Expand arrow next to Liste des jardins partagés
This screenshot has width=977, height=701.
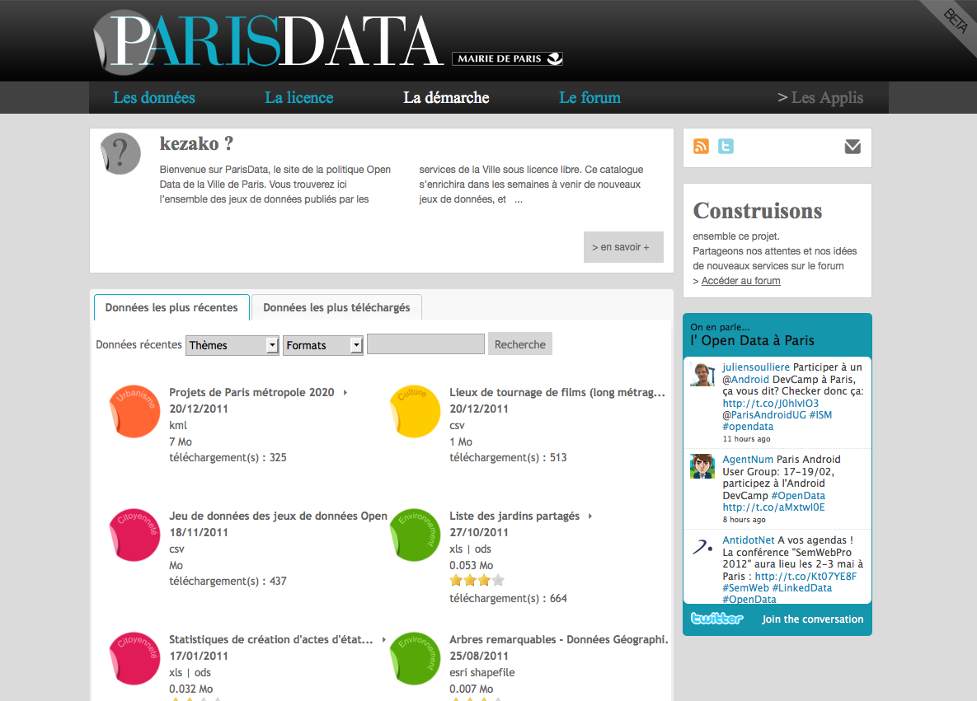(590, 516)
